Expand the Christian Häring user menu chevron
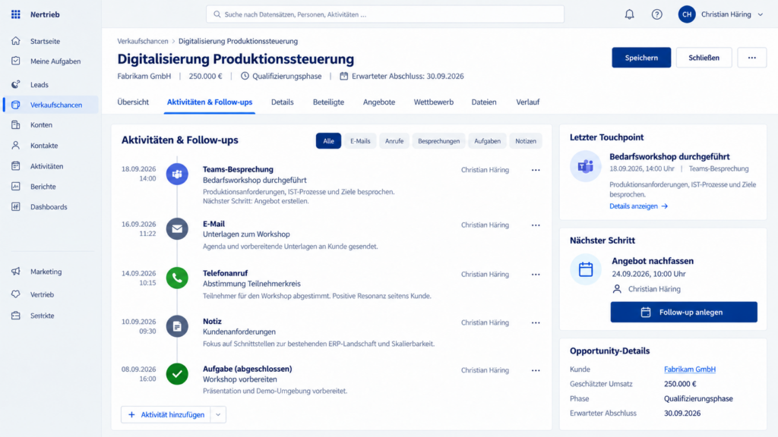This screenshot has width=778, height=437. coord(760,14)
